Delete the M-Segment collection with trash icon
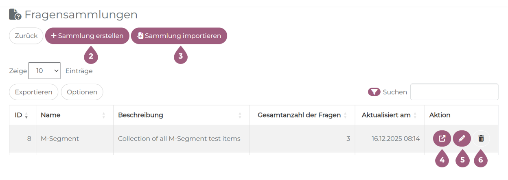The width and height of the screenshot is (508, 180). click(x=481, y=138)
